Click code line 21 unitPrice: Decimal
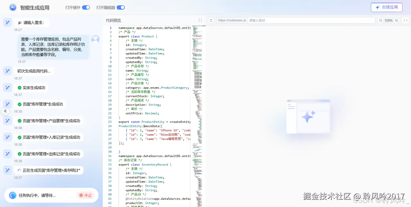The image size is (411, 207). 142,113
